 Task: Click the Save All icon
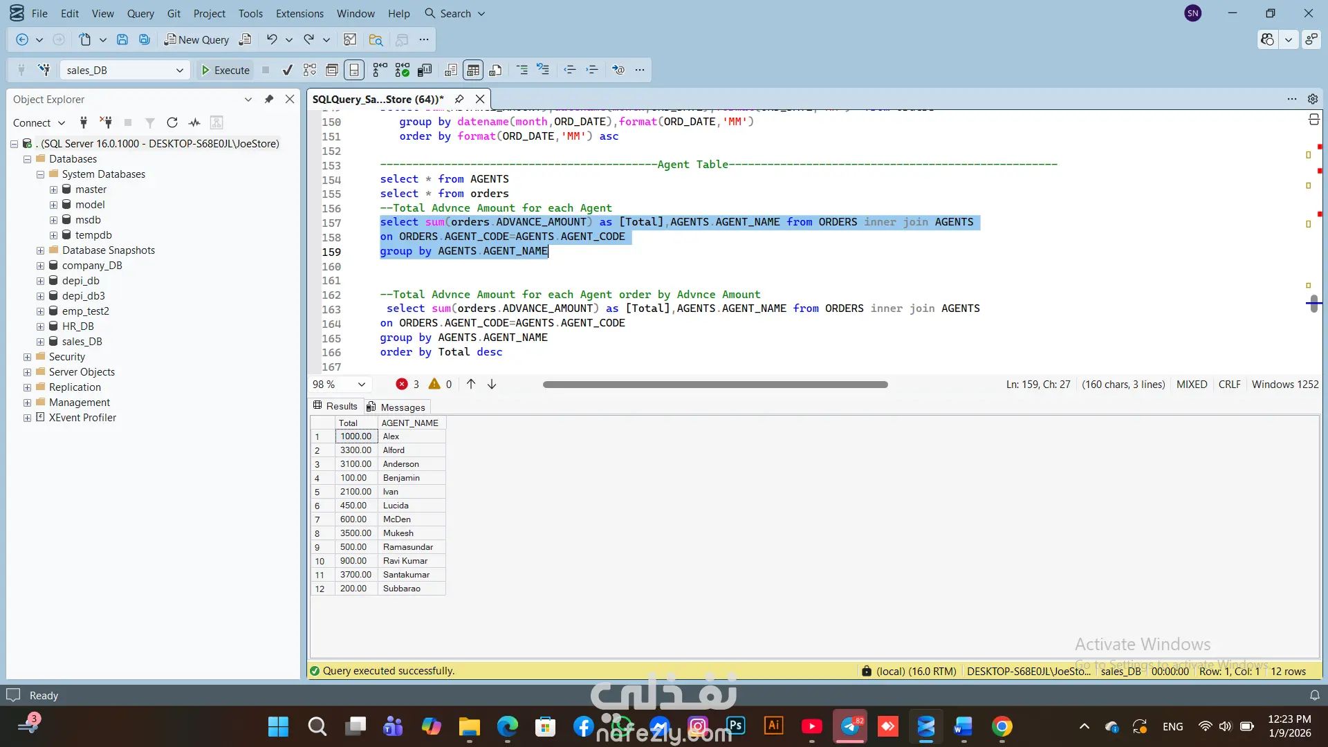pyautogui.click(x=145, y=39)
